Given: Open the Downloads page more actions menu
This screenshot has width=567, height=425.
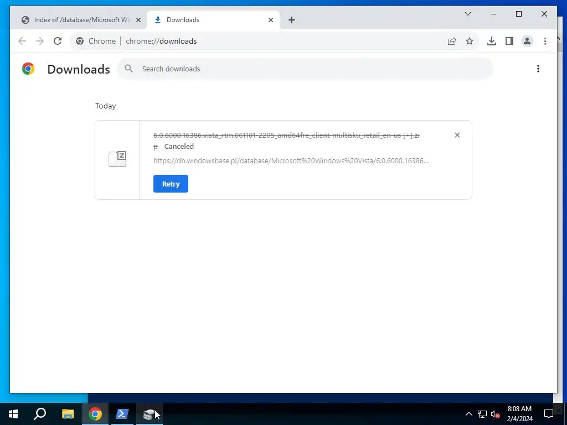Looking at the screenshot, I should click(x=538, y=69).
